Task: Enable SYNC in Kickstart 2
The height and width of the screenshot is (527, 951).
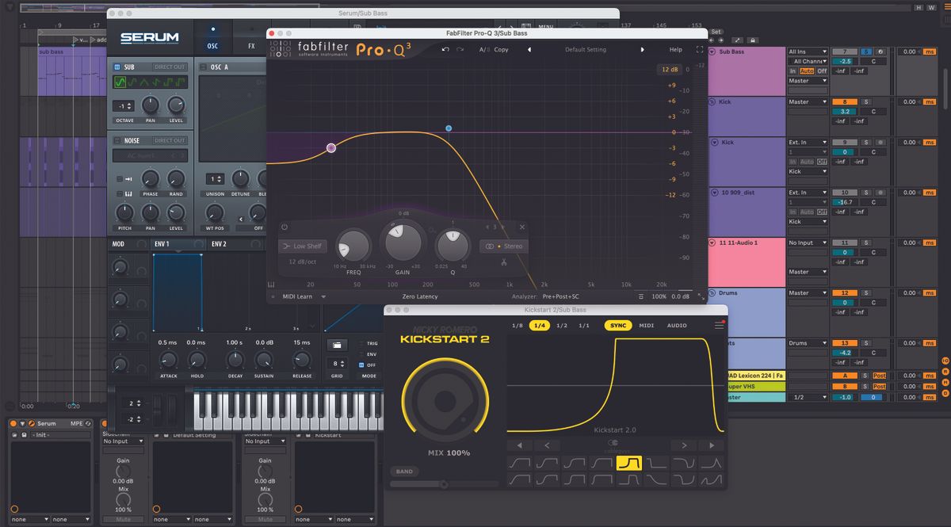Action: 618,325
